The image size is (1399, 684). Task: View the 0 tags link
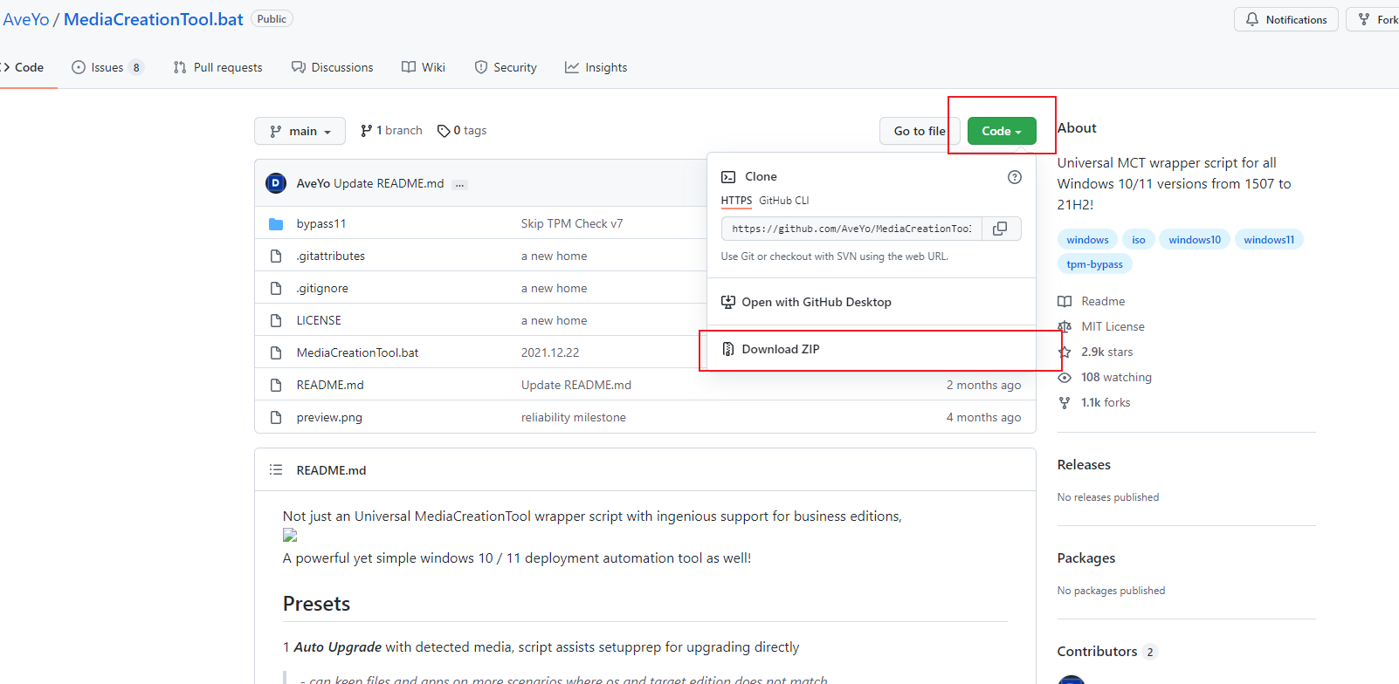pyautogui.click(x=462, y=131)
